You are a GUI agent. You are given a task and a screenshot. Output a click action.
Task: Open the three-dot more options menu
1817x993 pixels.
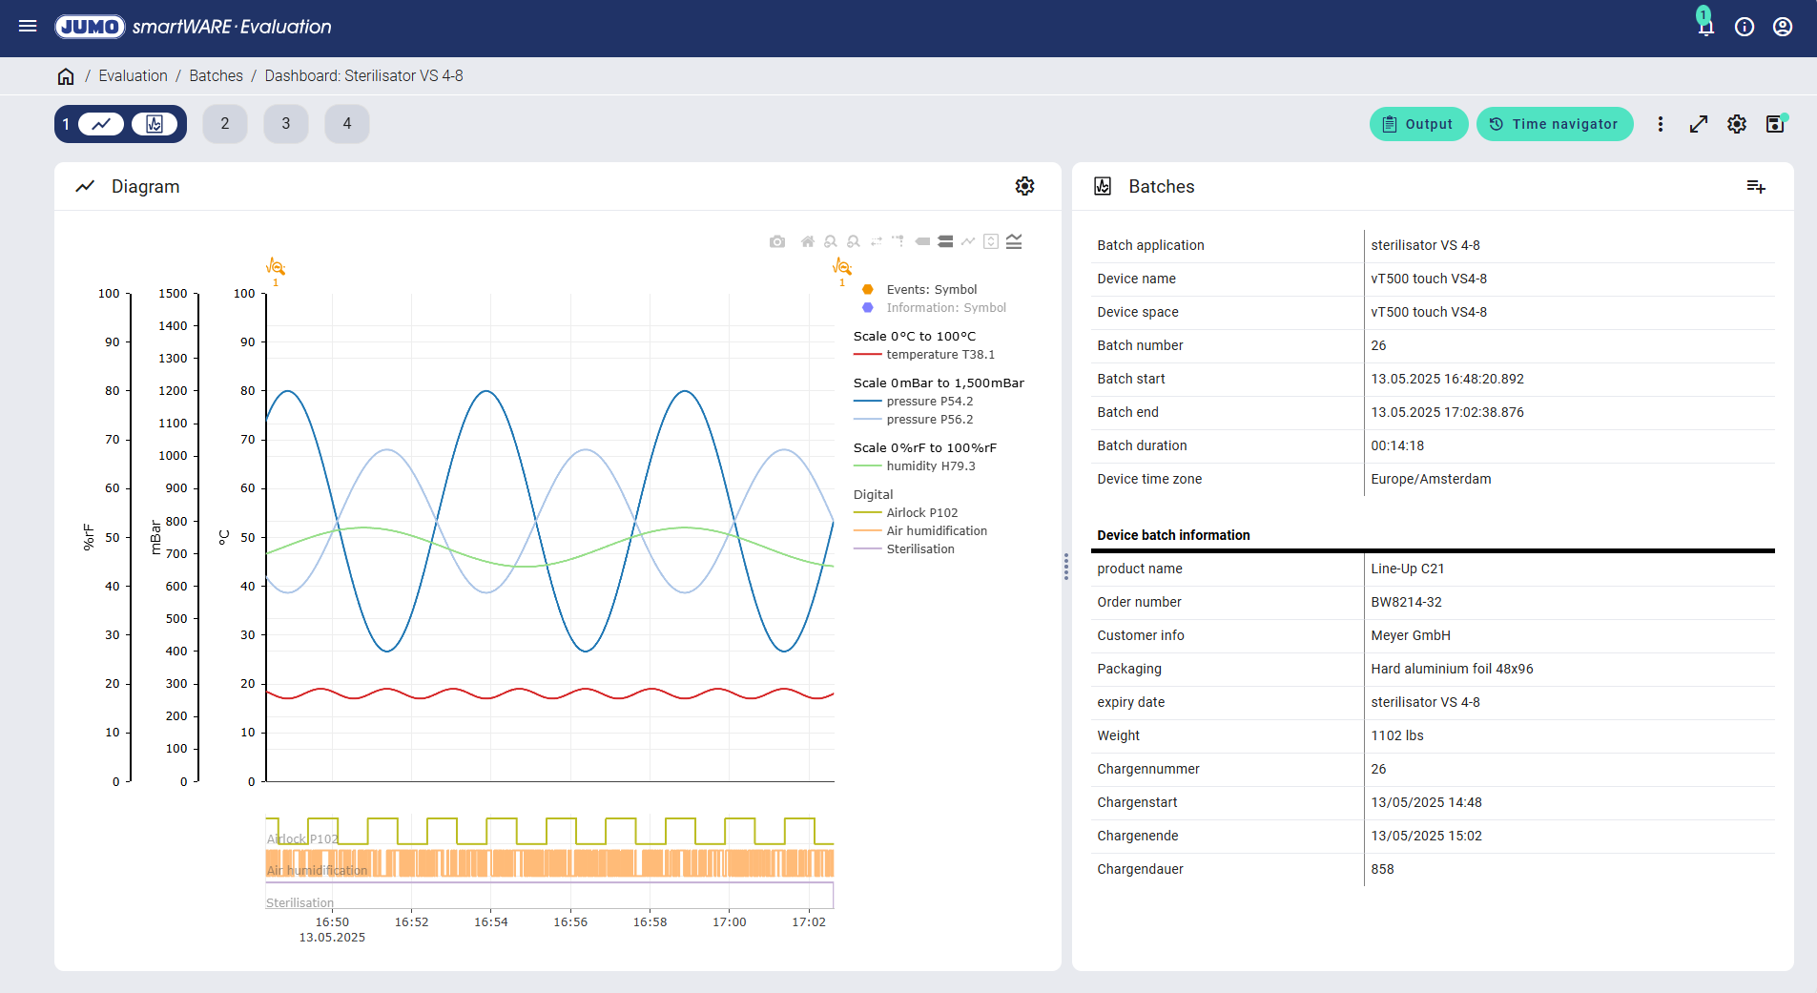pyautogui.click(x=1661, y=124)
